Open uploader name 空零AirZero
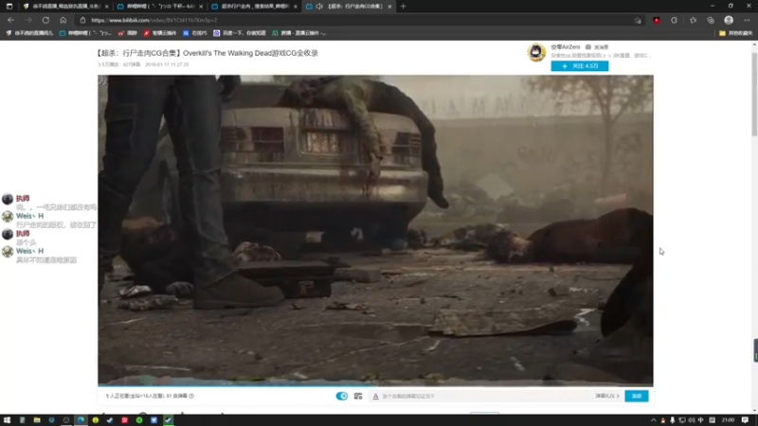The width and height of the screenshot is (758, 426). click(x=565, y=46)
